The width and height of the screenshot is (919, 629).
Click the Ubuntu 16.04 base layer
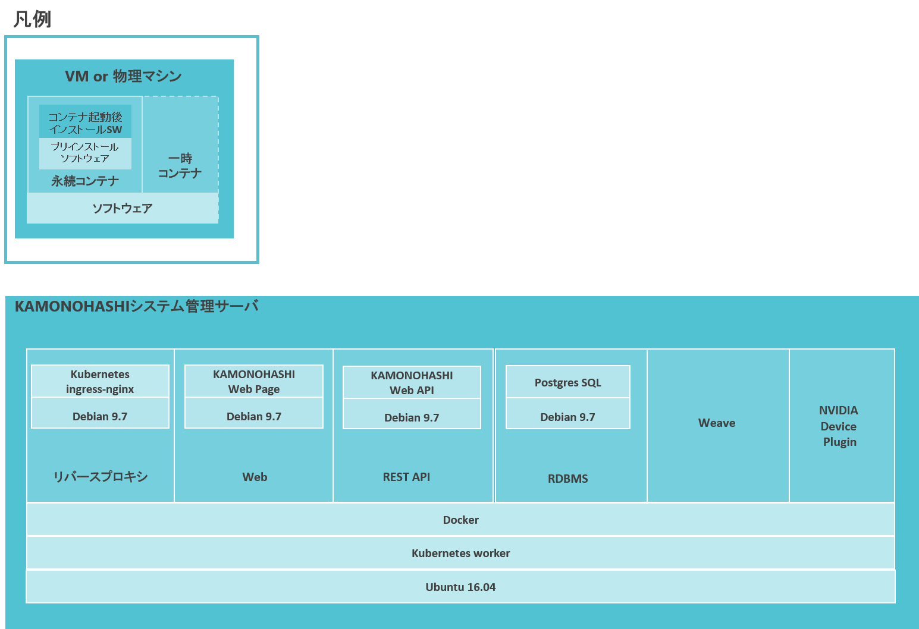point(460,587)
